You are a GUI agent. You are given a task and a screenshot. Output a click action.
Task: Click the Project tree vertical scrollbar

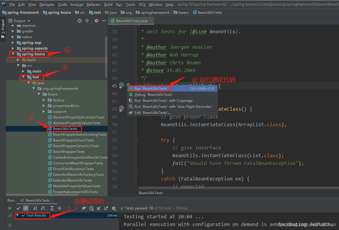point(106,57)
